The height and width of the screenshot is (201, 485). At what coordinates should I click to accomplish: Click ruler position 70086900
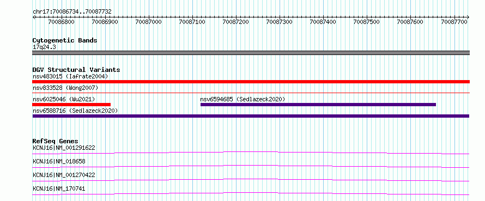coord(105,22)
